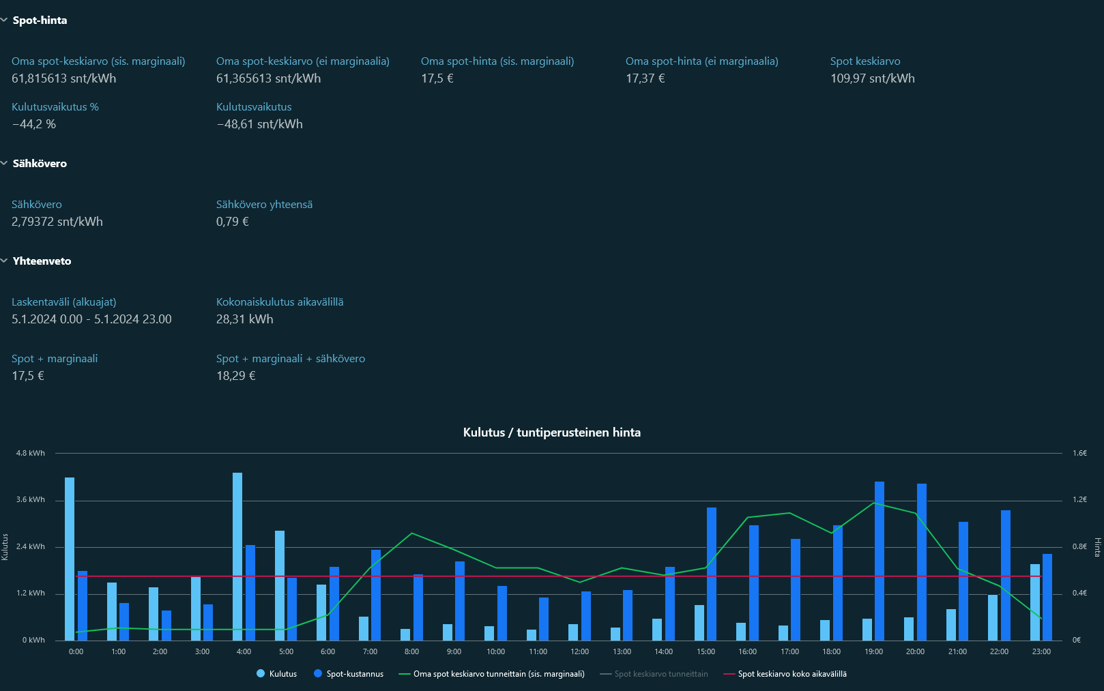Screen dimensions: 1104x691
Task: Click the Sähkövero yhteensä label
Action: point(264,205)
